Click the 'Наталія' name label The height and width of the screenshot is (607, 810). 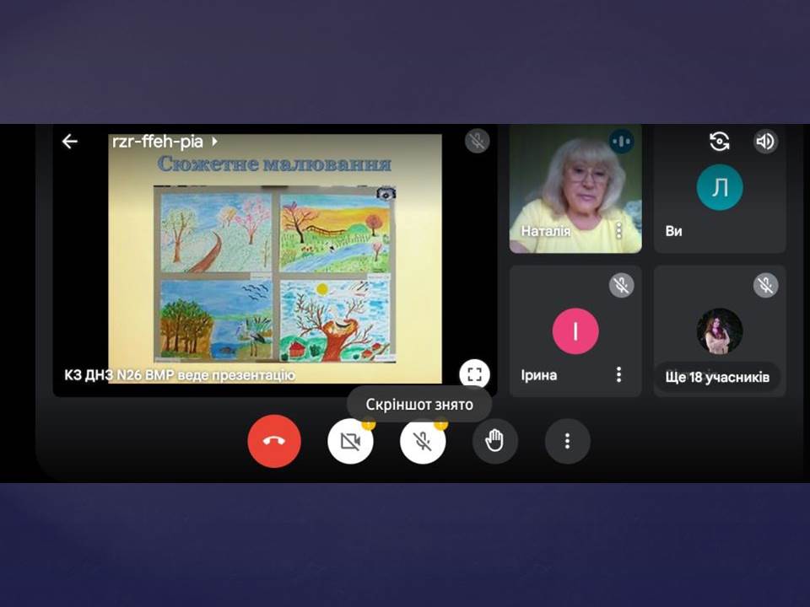coord(546,231)
